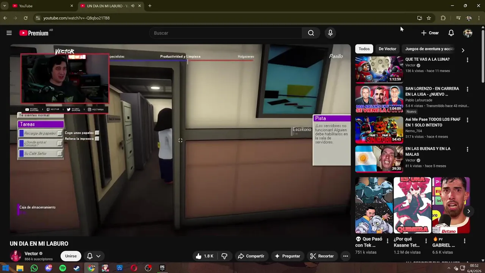This screenshot has height=273, width=485.
Task: Open tab search dropdown in Chrome
Action: click(x=5, y=6)
